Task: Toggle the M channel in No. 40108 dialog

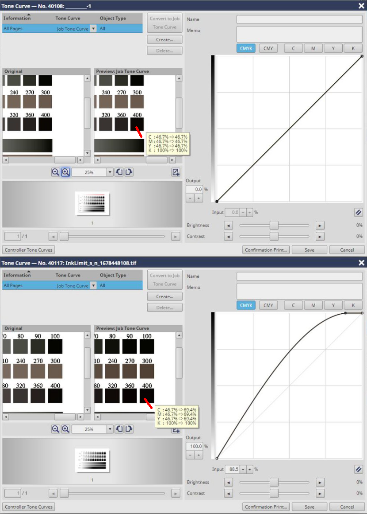Action: click(313, 48)
